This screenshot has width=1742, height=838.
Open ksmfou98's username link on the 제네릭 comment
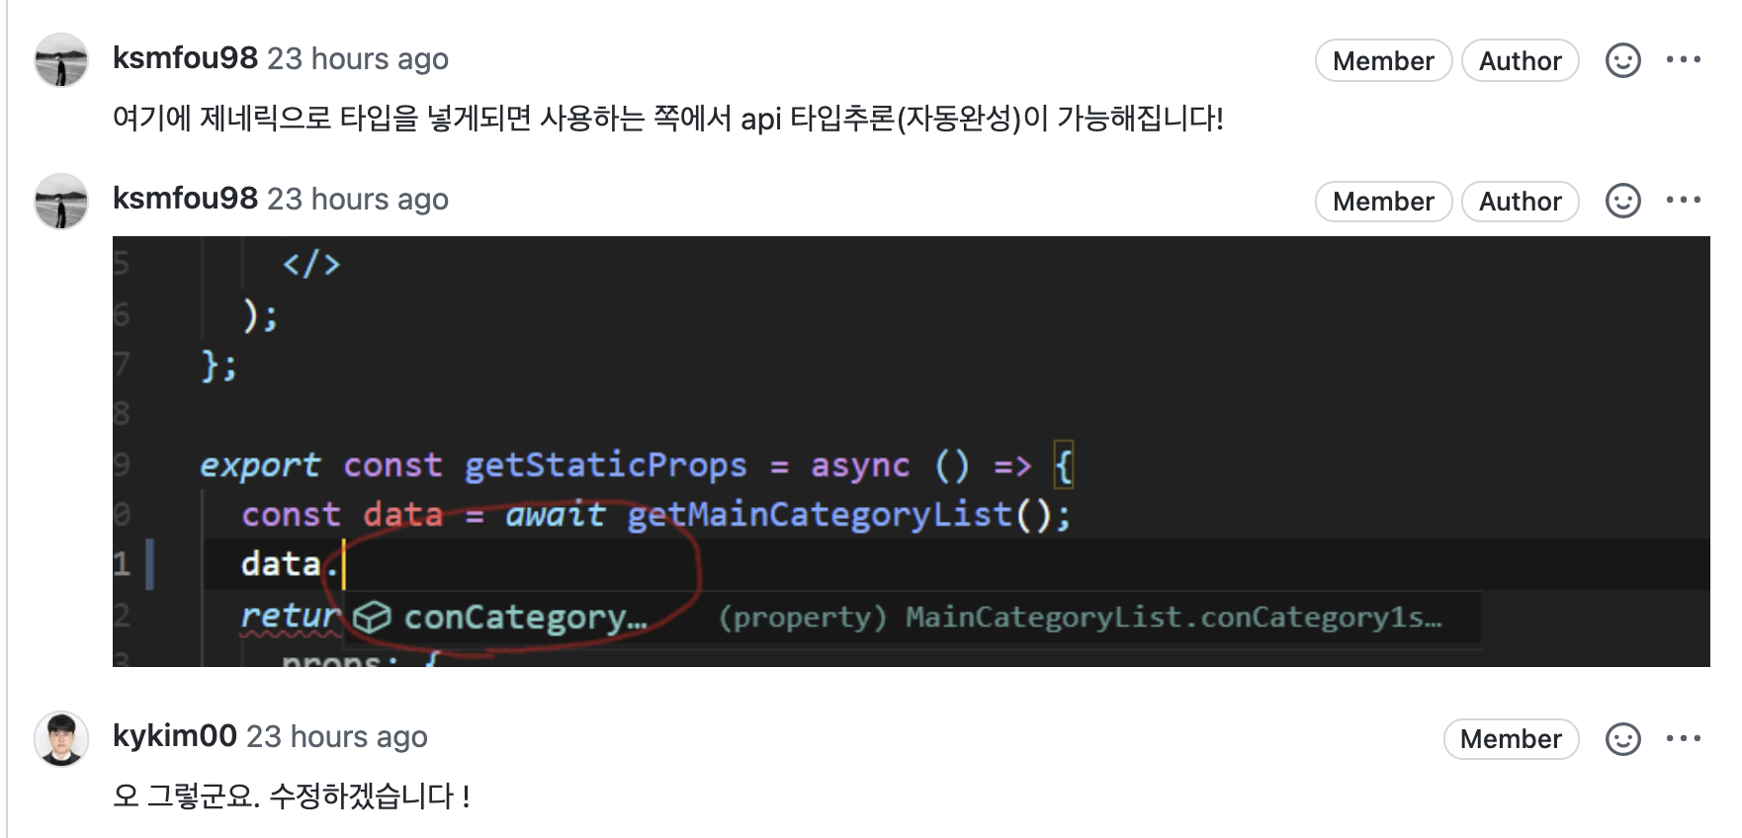tap(185, 58)
